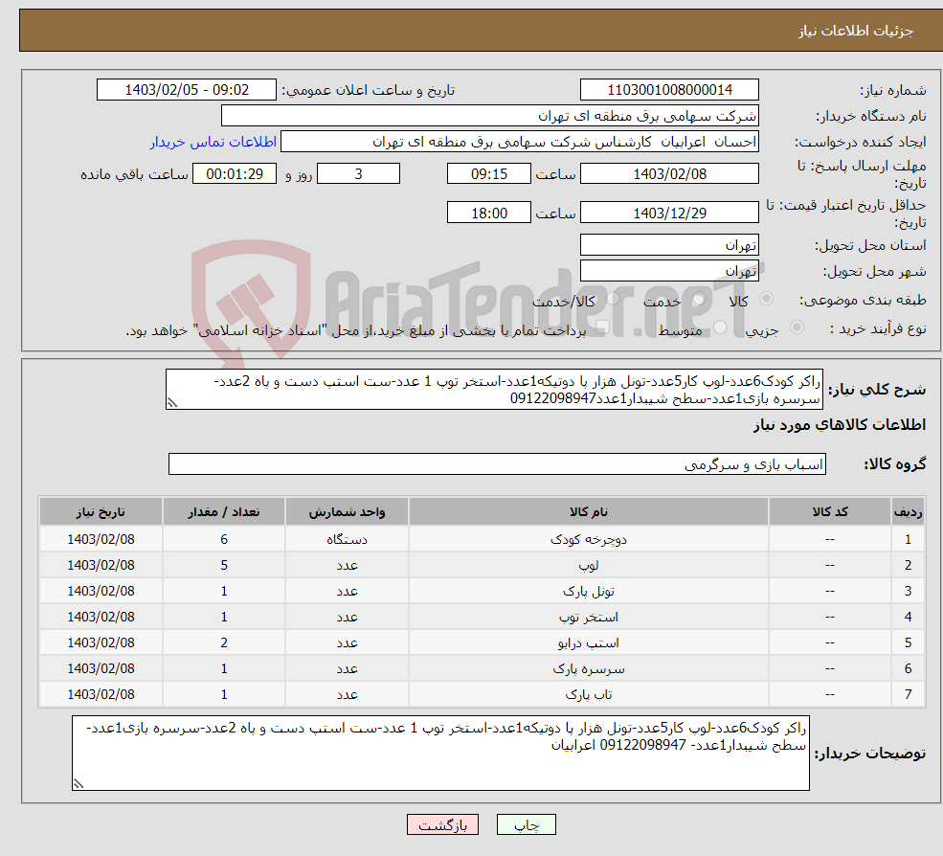Click the شماره نیاز number field
Image resolution: width=943 pixels, height=856 pixels.
[x=669, y=90]
